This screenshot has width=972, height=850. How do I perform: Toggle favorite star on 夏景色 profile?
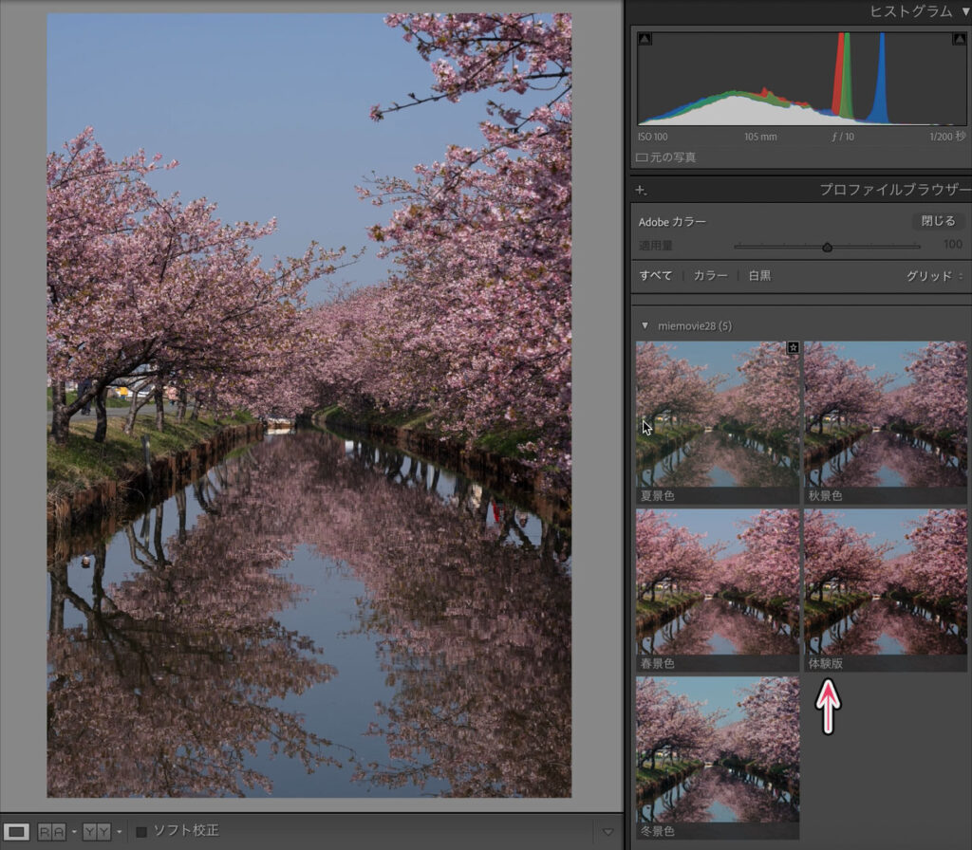[x=793, y=348]
